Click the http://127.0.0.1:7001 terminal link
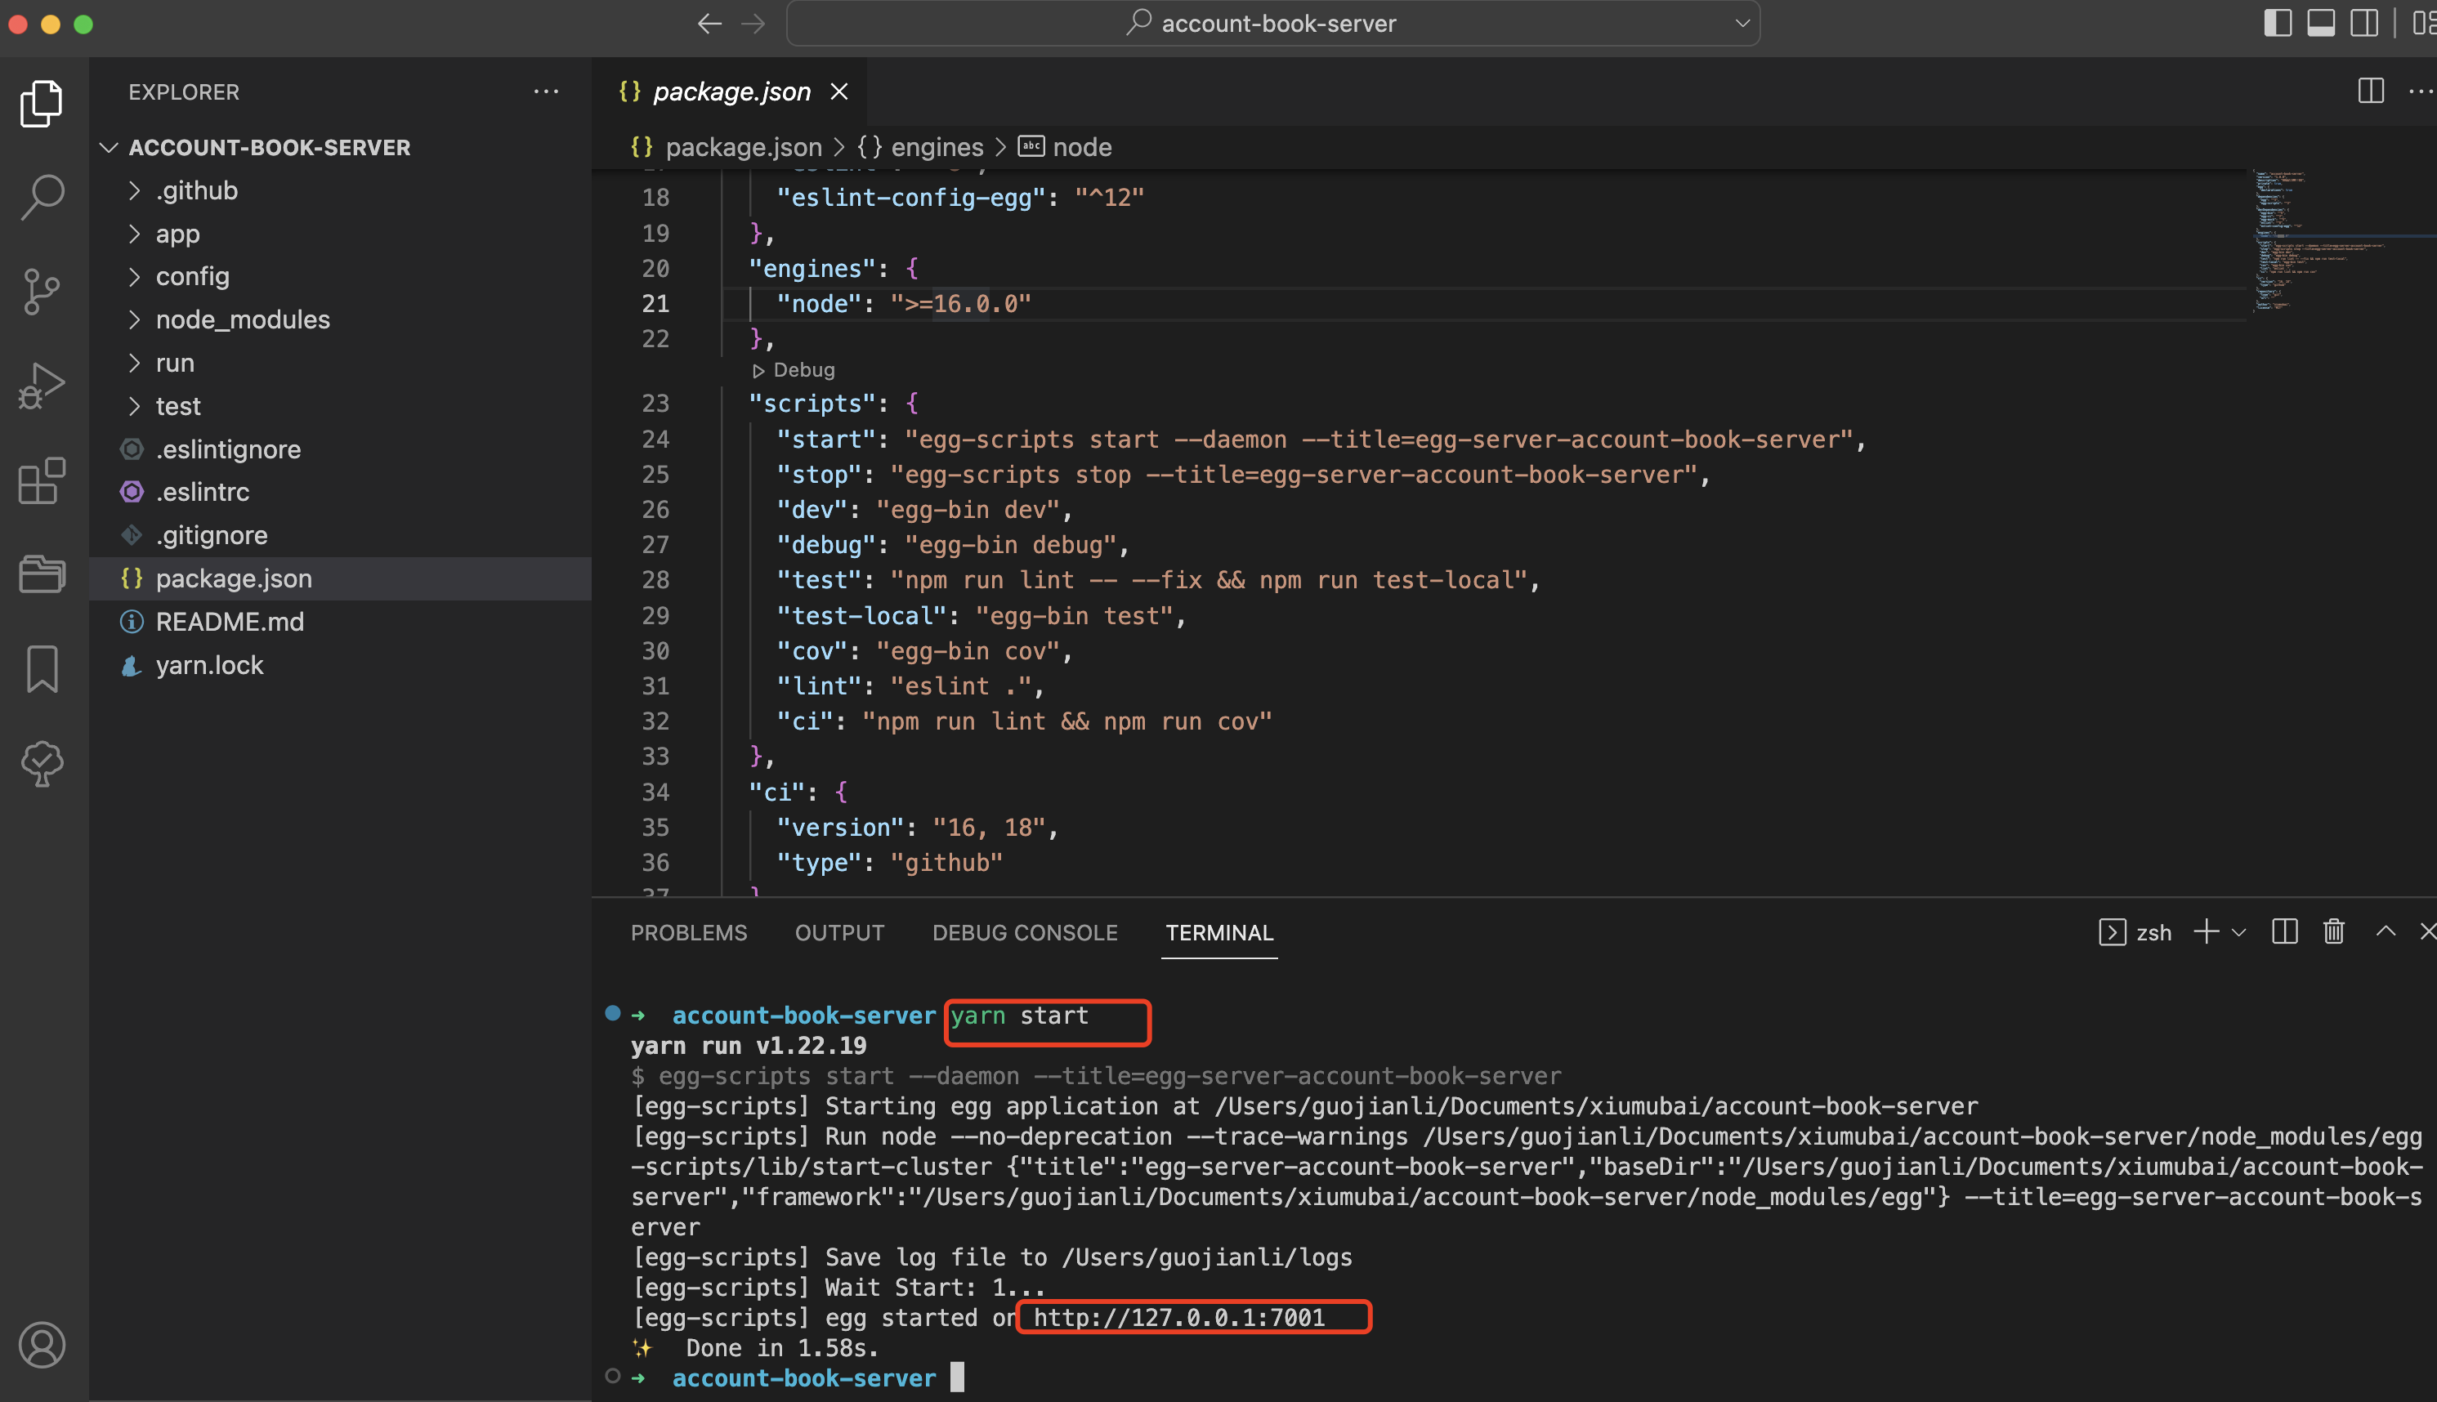Viewport: 2437px width, 1402px height. click(x=1178, y=1317)
